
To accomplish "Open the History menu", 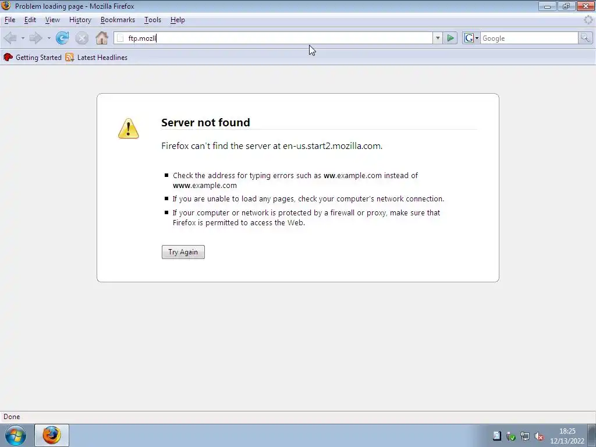I will (x=80, y=20).
